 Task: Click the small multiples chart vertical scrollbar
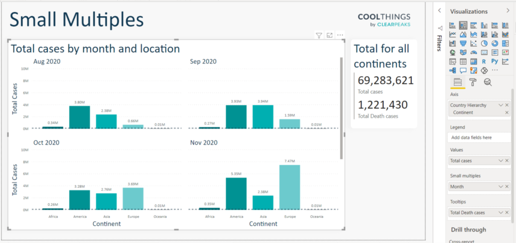[x=341, y=108]
